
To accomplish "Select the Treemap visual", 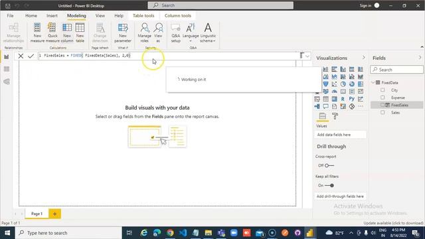I will [x=360, y=84].
